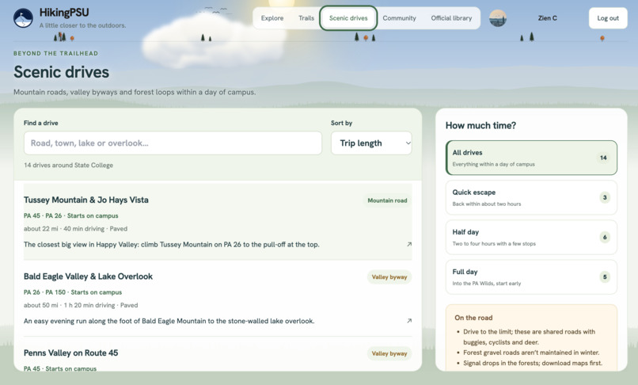Open arrow icon for Bald Eagle Valley drive
Viewport: 638px width, 385px height.
pos(409,321)
